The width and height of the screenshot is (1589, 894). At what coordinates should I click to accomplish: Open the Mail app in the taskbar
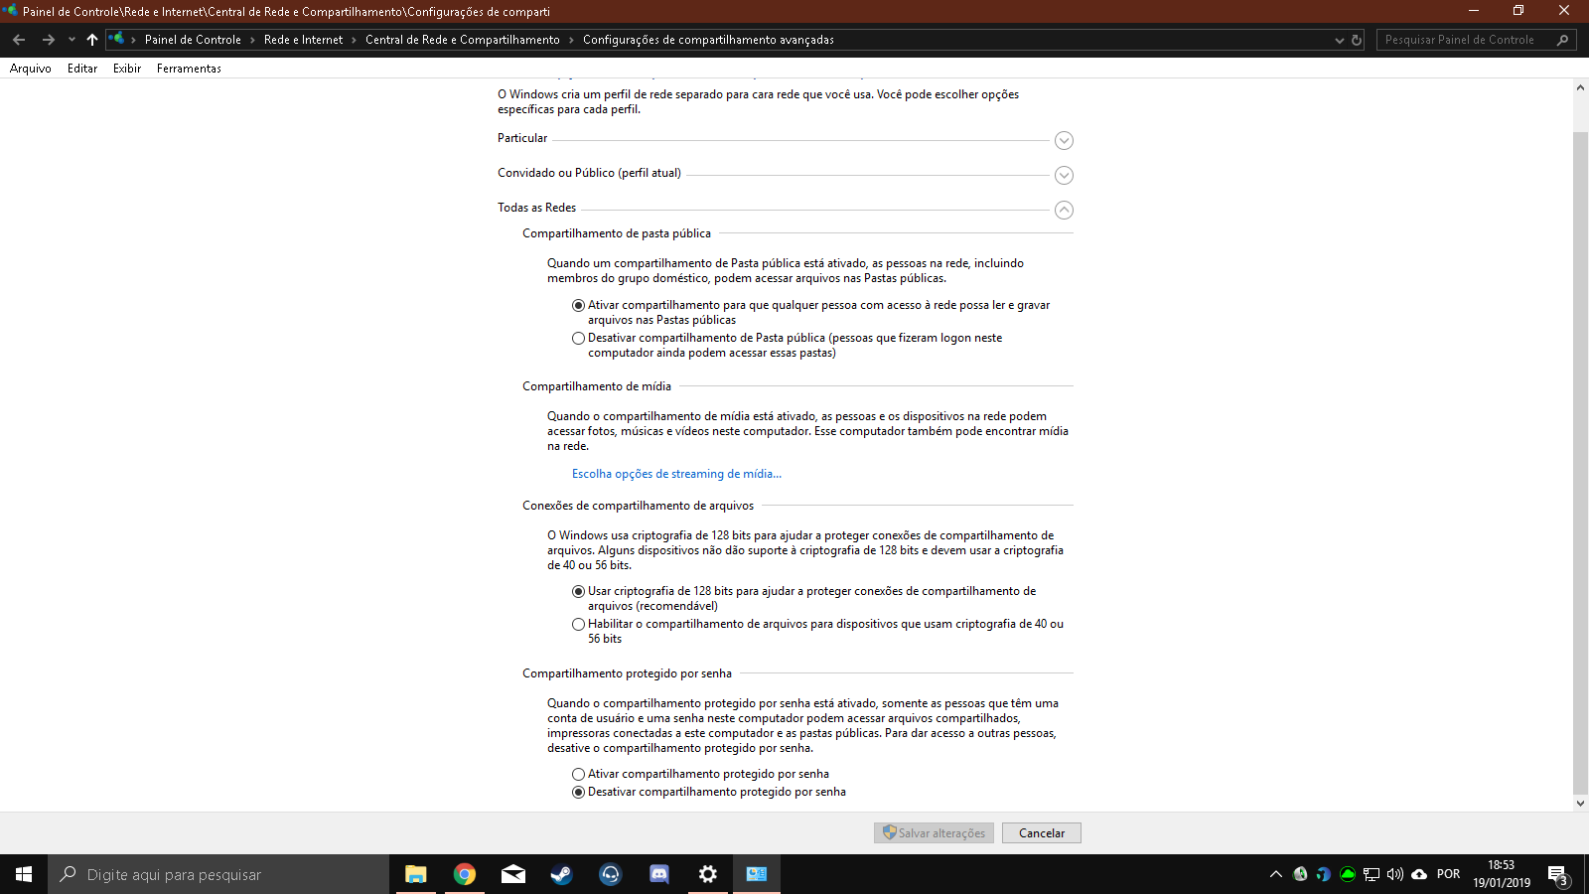point(513,874)
